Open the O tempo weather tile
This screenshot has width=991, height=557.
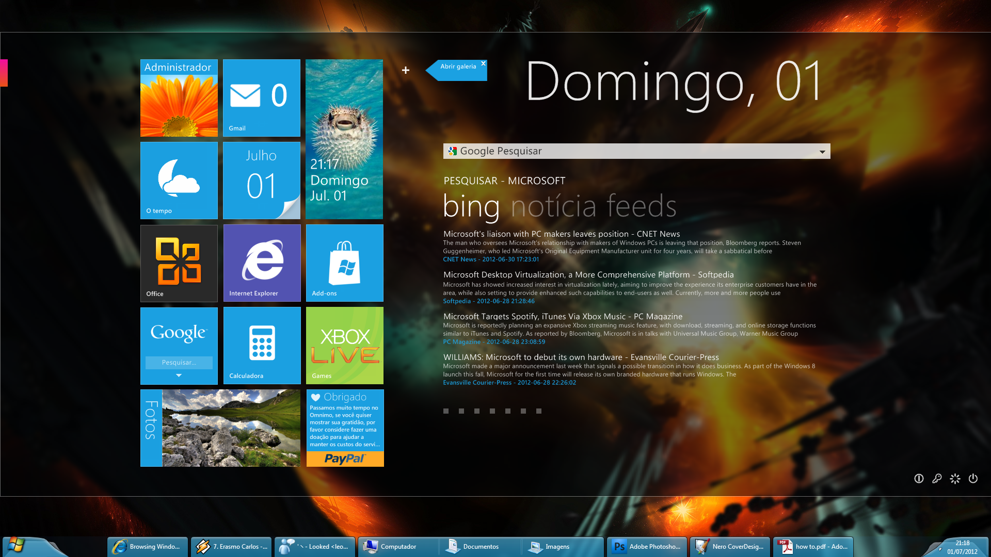[x=179, y=181]
